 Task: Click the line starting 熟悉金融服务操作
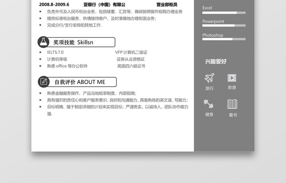[x=92, y=93]
